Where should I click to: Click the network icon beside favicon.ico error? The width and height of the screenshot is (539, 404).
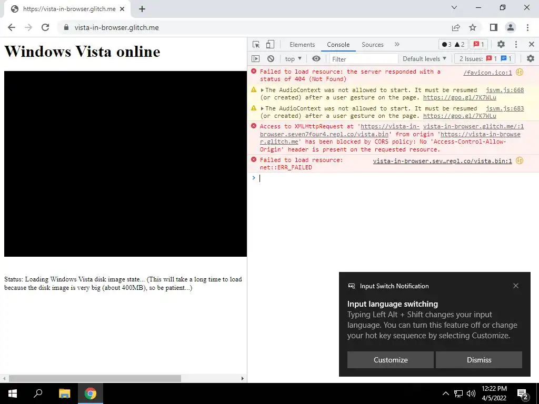pos(520,72)
